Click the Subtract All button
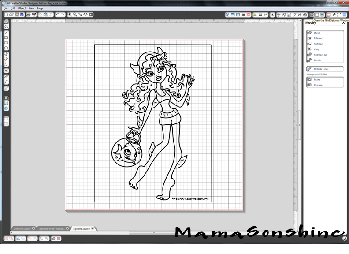The image size is (349, 254). pyautogui.click(x=320, y=55)
